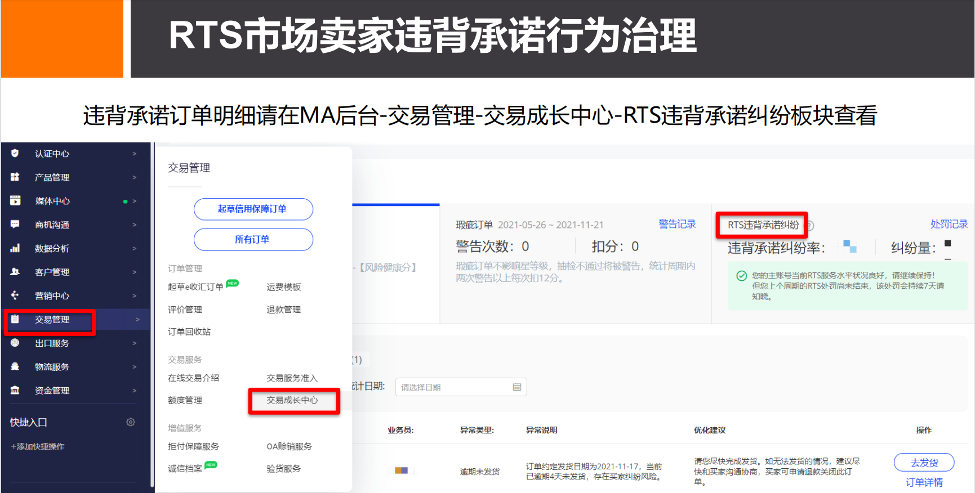The height and width of the screenshot is (493, 975).
Task: Expand the 认证中心 chevron arrow
Action: tap(135, 154)
